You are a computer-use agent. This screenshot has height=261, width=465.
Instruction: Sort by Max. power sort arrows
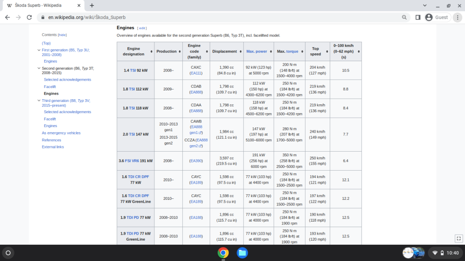click(x=271, y=51)
